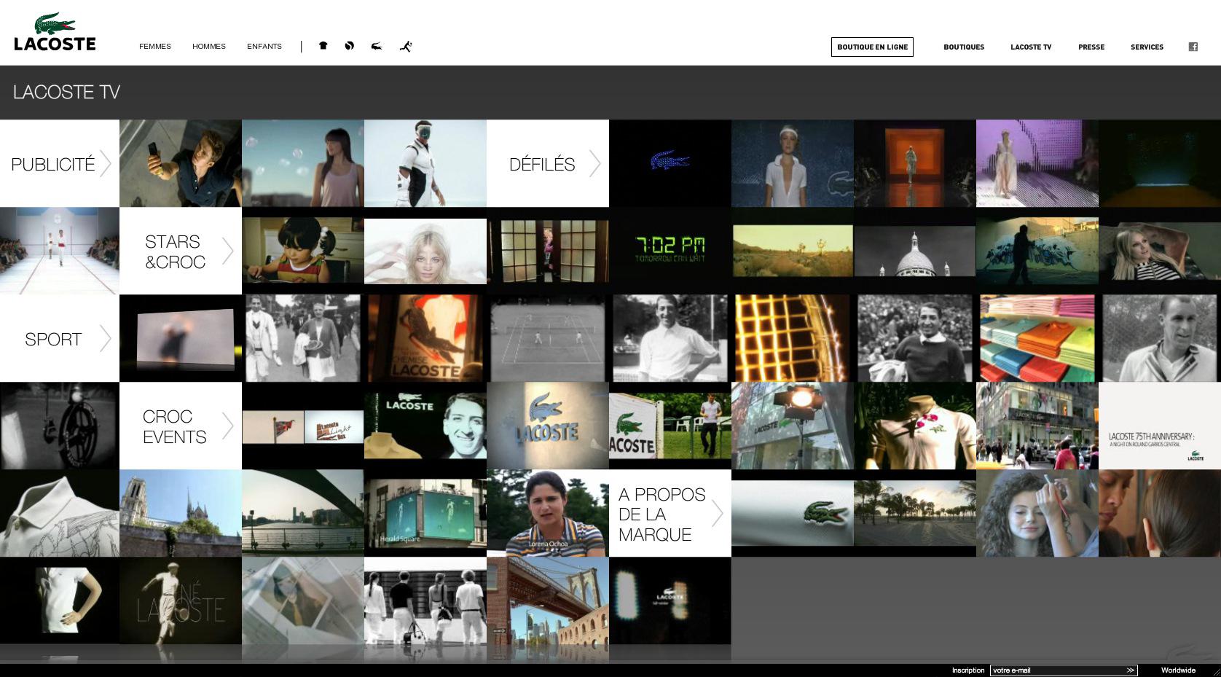The width and height of the screenshot is (1221, 677).
Task: Play the stacked colorful polos video
Action: click(x=1037, y=338)
